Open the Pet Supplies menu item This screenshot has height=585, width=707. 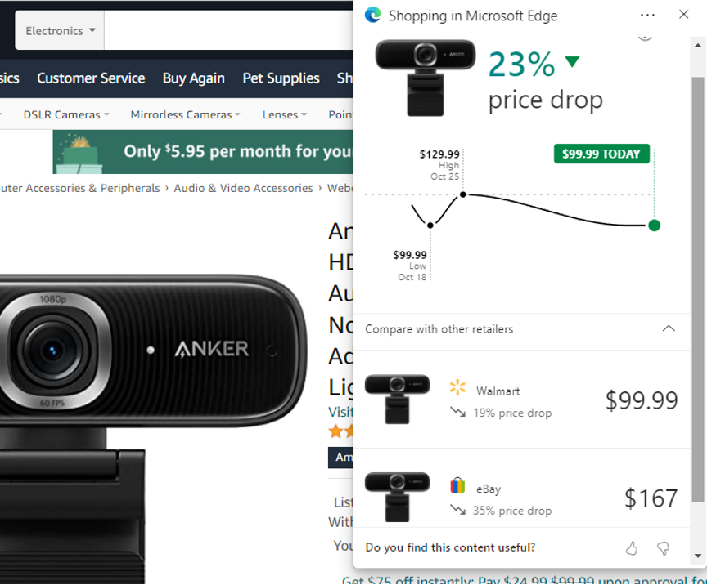tap(281, 78)
